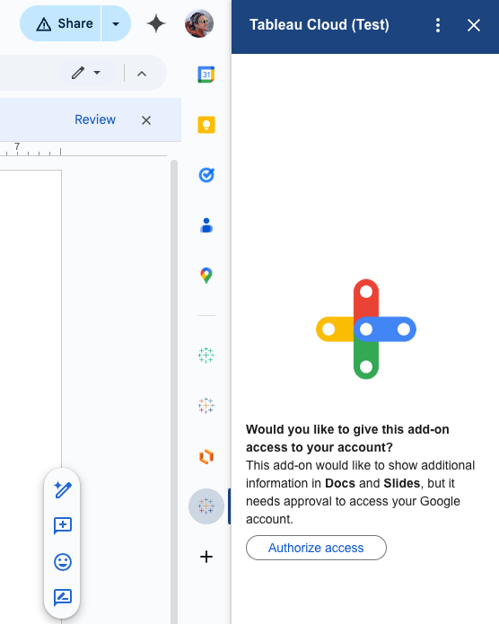The height and width of the screenshot is (624, 499).
Task: Open the editing mode pencil dropdown
Action: click(86, 73)
